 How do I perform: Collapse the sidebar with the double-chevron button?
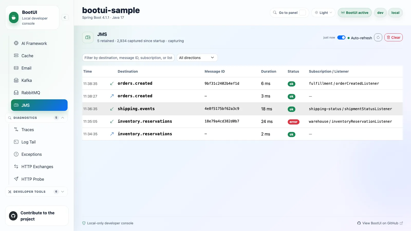65,17
